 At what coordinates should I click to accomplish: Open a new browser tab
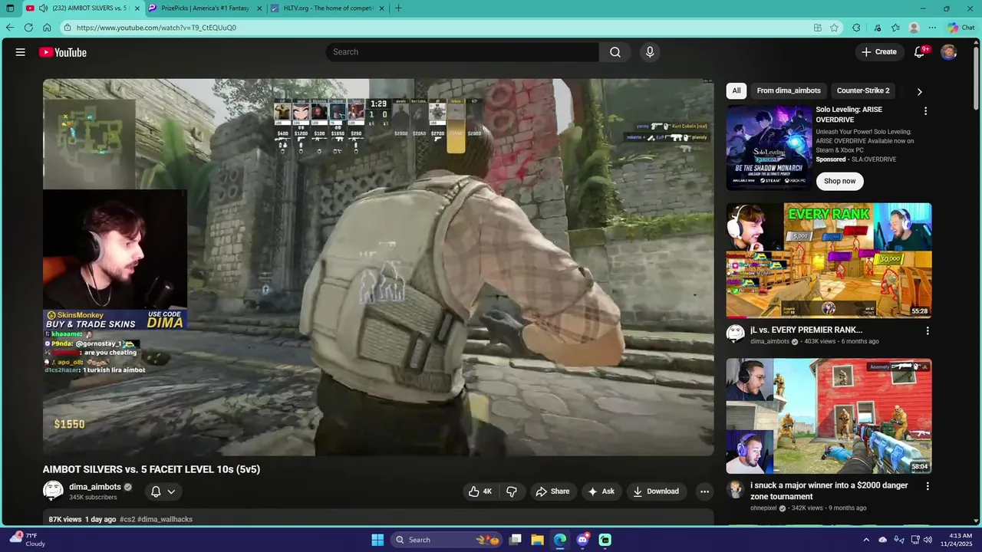(x=398, y=8)
